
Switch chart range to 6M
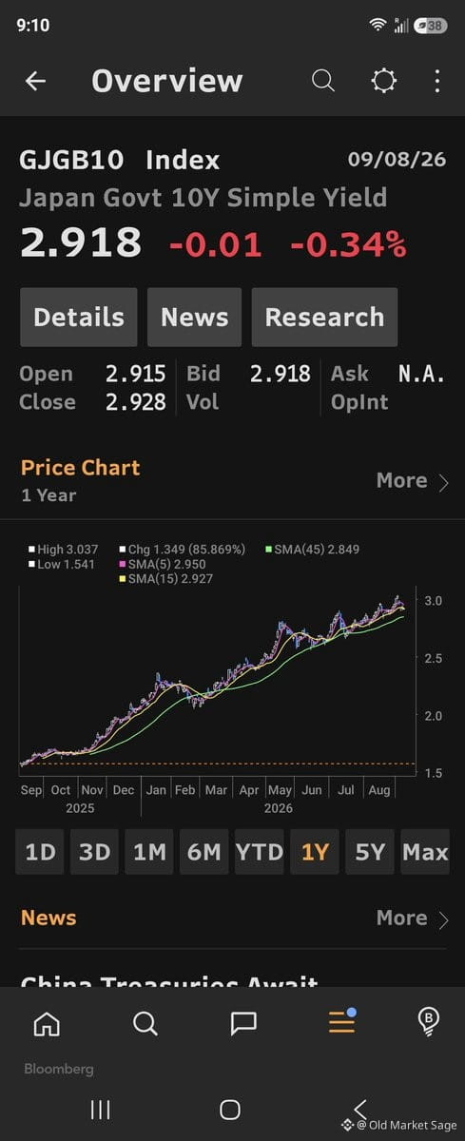tap(203, 852)
